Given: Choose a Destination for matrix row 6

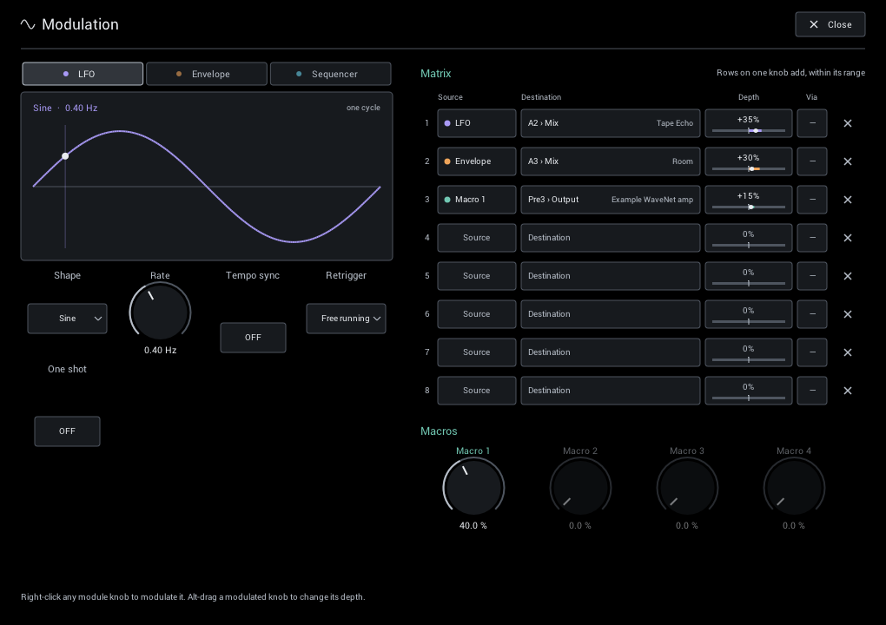Looking at the screenshot, I should (x=611, y=314).
